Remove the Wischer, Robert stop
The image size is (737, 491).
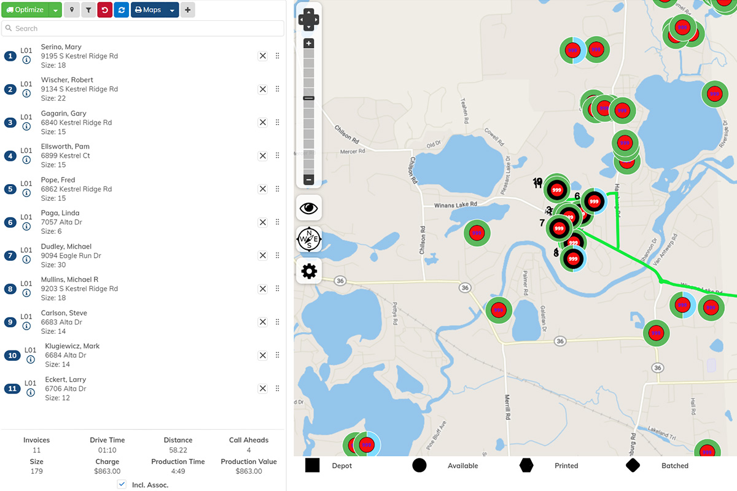263,89
